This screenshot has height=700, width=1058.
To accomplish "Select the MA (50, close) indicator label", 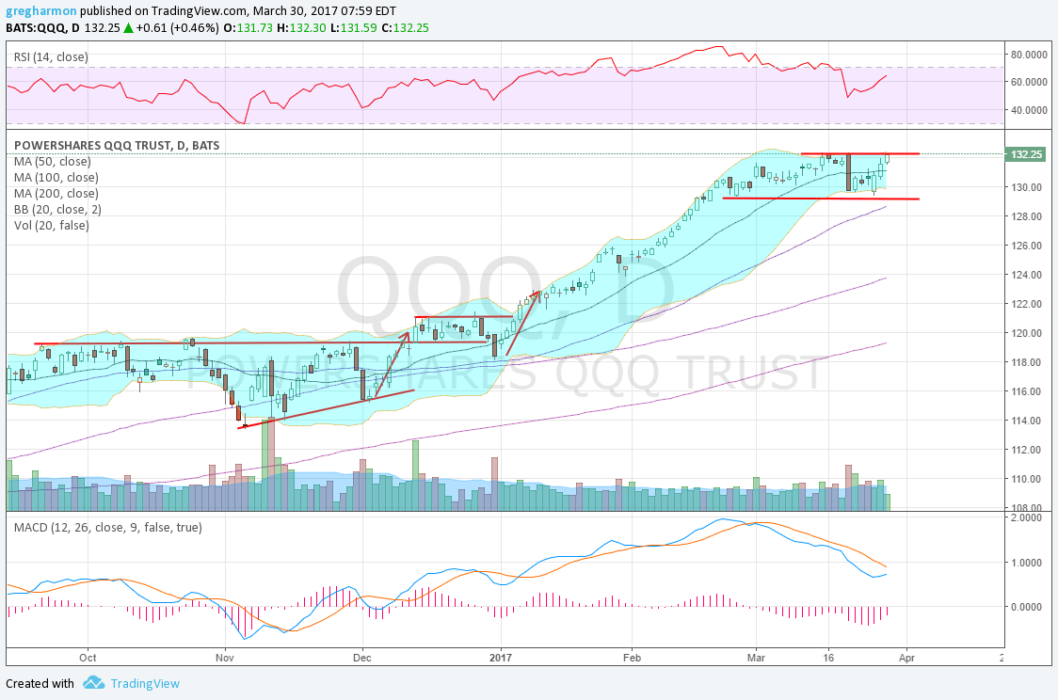I will (x=52, y=161).
